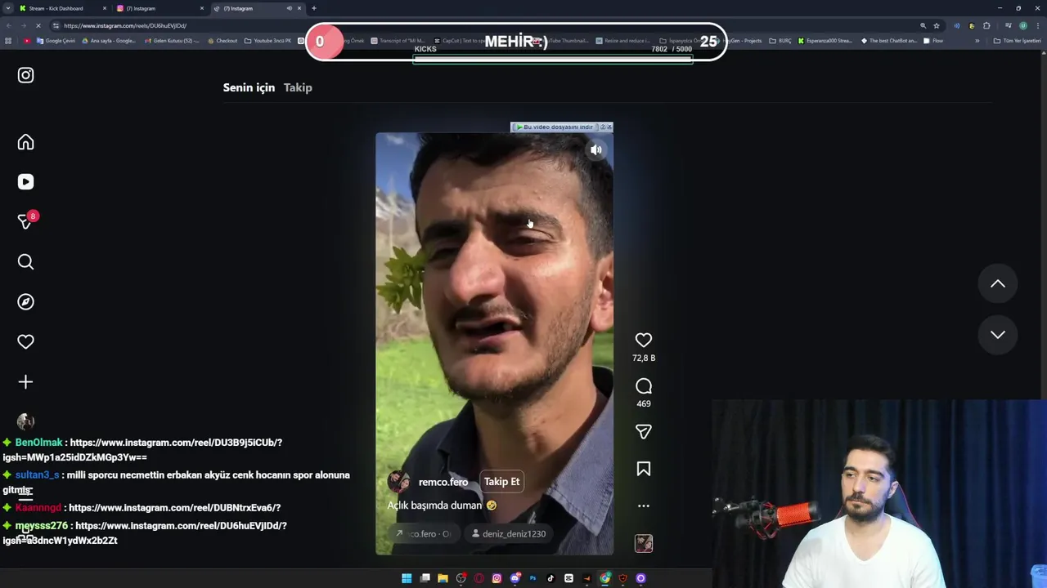Open reel comments (469)

(x=644, y=386)
